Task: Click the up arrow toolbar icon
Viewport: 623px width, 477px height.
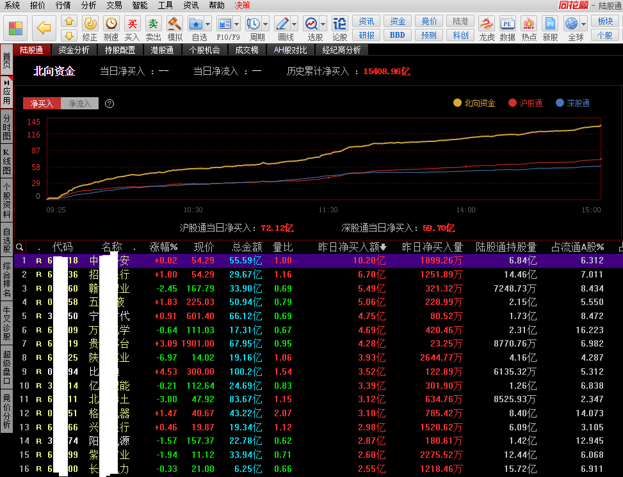Action: pos(69,21)
